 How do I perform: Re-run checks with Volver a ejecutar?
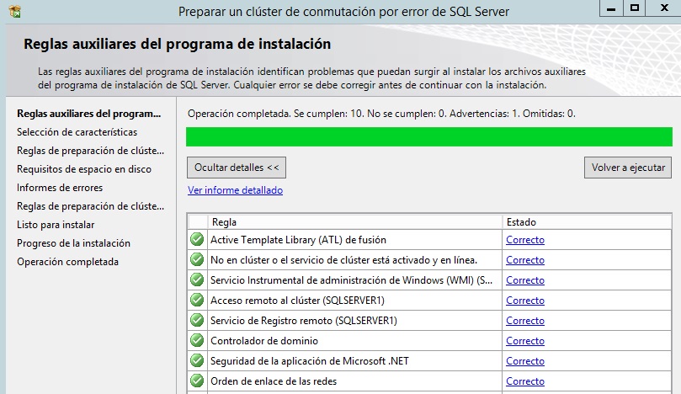pos(628,168)
